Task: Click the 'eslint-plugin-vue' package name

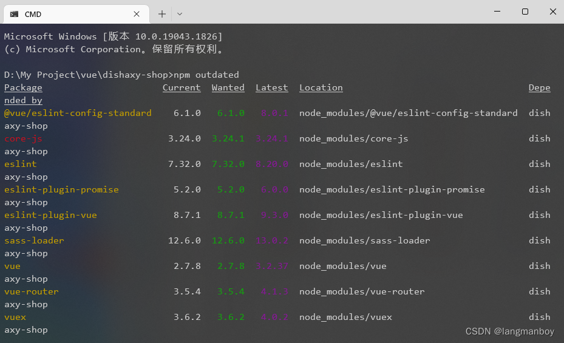Action: [x=51, y=216]
